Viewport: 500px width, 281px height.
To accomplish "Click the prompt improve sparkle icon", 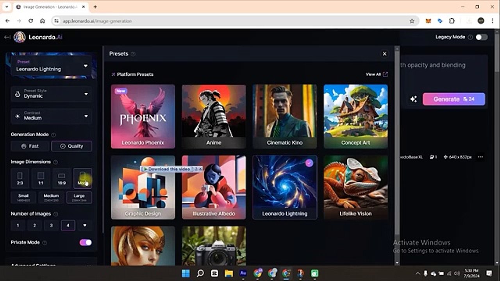I will click(413, 99).
